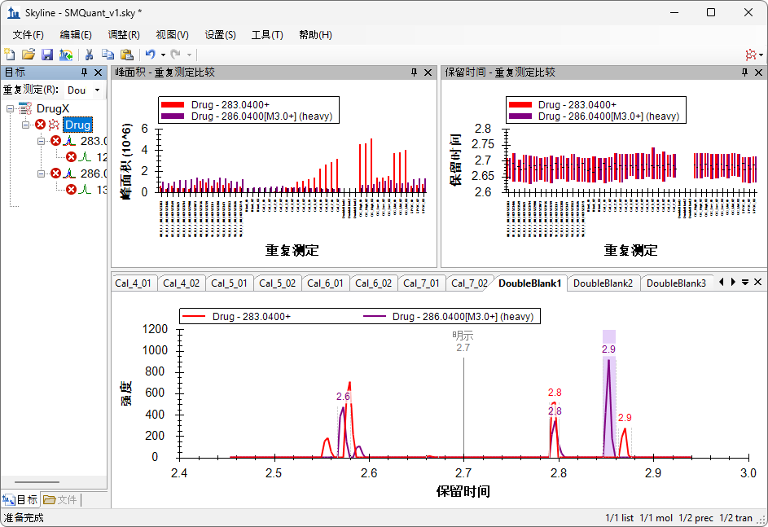Click the Undo arrow icon

pos(150,55)
